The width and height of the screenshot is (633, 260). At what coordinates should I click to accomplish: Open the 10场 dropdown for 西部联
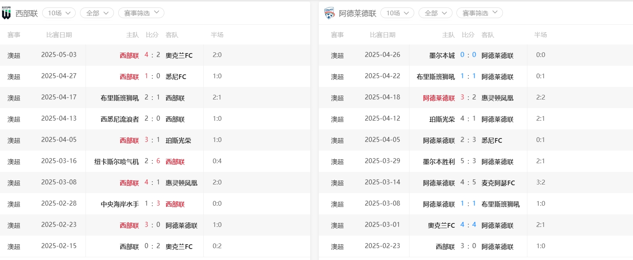pyautogui.click(x=59, y=13)
